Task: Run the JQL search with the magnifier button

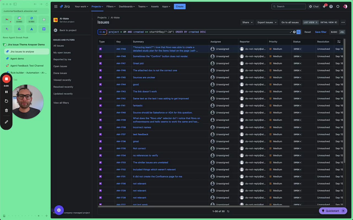Action: pos(298,32)
